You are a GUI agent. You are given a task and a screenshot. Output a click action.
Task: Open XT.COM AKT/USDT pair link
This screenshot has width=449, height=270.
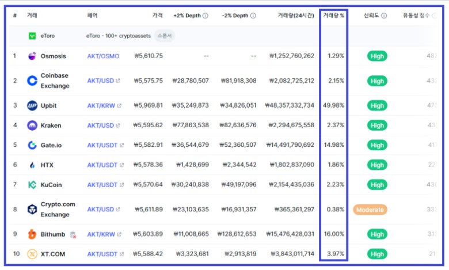point(102,254)
